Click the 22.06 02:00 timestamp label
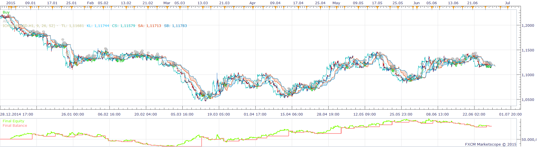This screenshot has height=147, width=537. (474, 114)
